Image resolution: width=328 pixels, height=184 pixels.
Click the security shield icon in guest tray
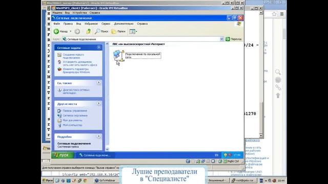(225, 155)
